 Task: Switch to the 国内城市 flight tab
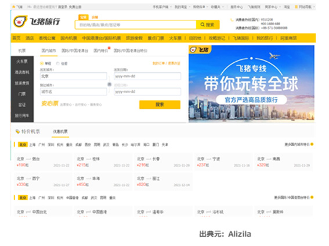(x=49, y=51)
